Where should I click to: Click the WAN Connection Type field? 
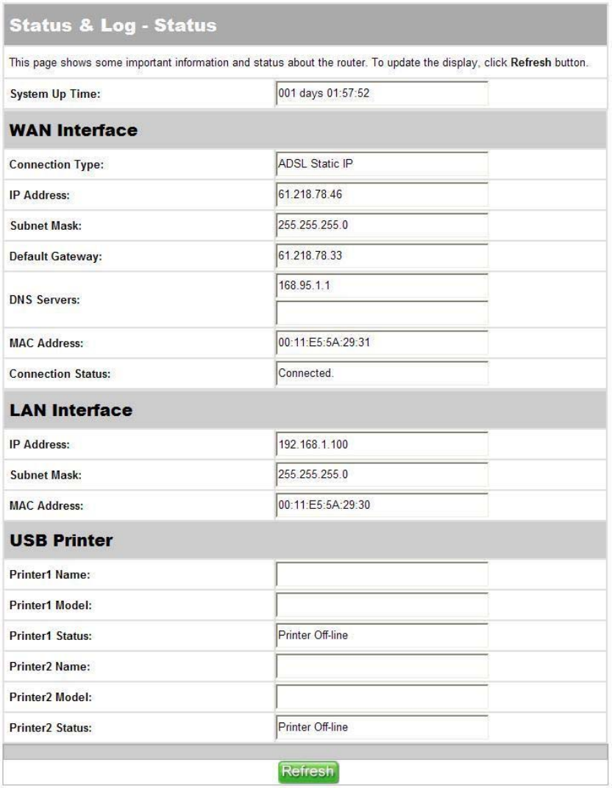tap(381, 164)
